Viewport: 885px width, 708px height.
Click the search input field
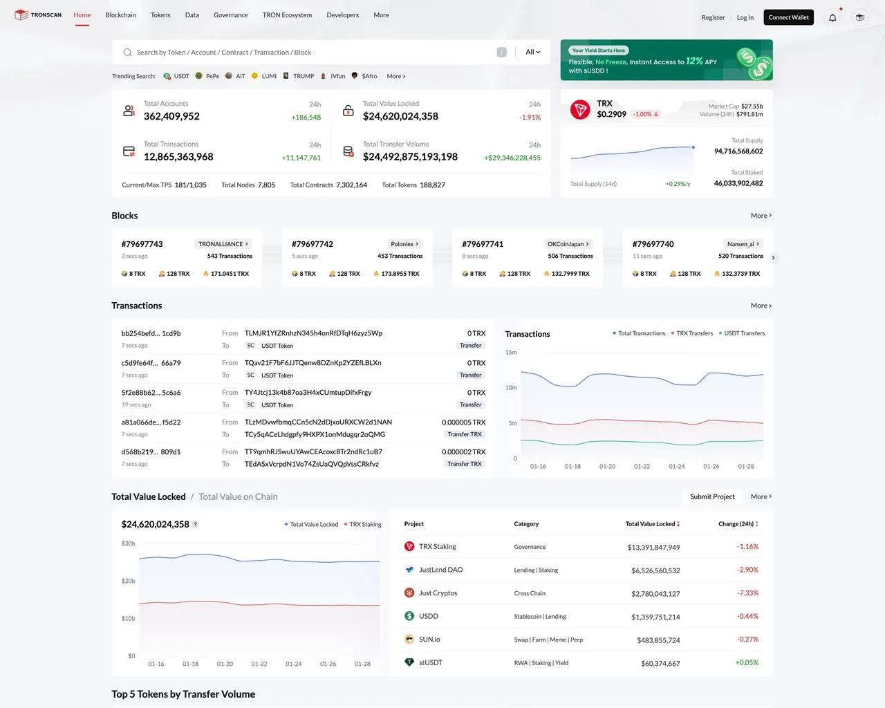[x=311, y=53]
